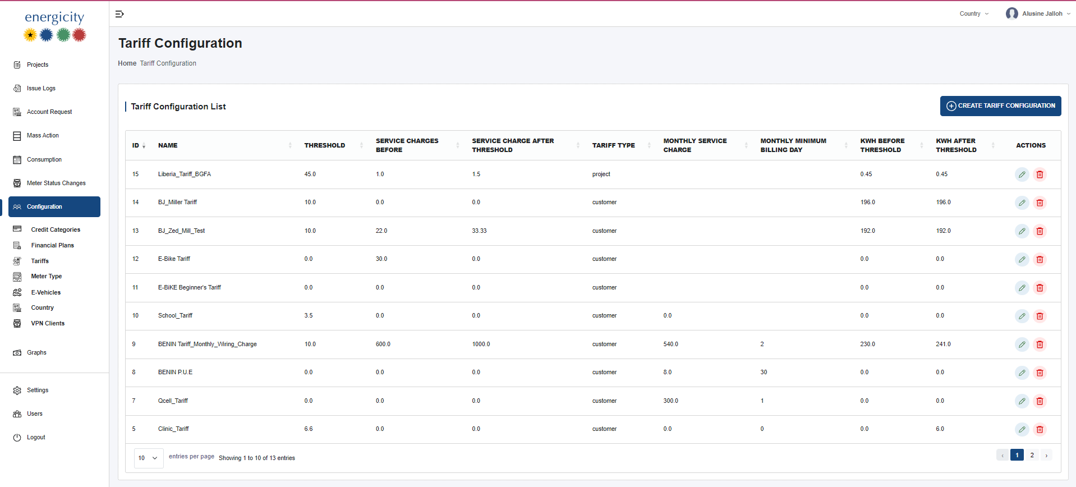Open Graphs from the sidebar
1076x487 pixels.
(x=36, y=352)
